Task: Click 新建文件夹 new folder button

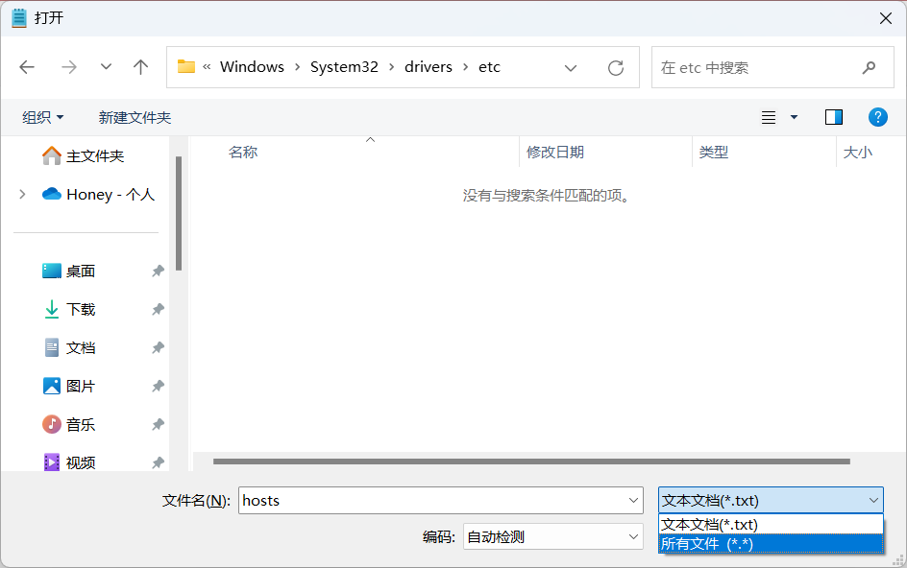Action: pos(135,117)
